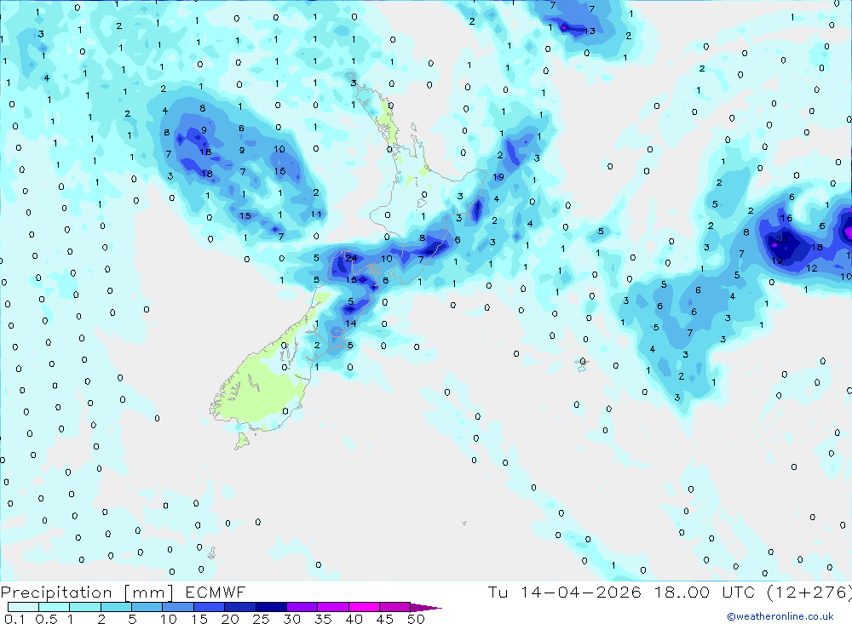Select the 0.5–1 mm legend color box
852x624 pixels.
tap(55, 607)
